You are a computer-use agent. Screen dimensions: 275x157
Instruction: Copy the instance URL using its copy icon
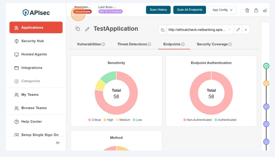pyautogui.click(x=163, y=30)
